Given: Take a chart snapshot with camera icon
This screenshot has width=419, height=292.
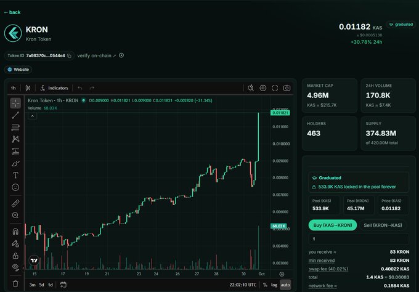Looking at the screenshot, I should pyautogui.click(x=287, y=88).
